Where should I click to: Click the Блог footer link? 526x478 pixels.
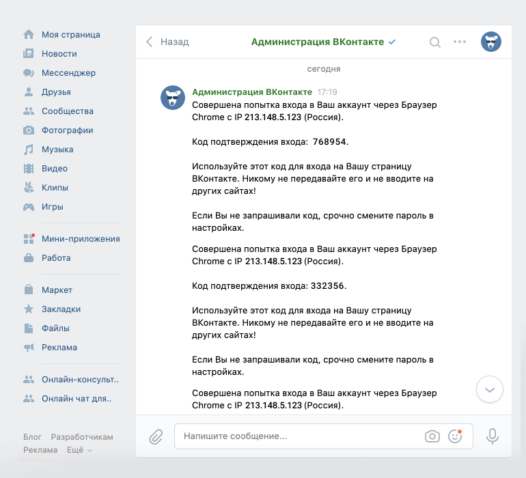click(x=32, y=437)
